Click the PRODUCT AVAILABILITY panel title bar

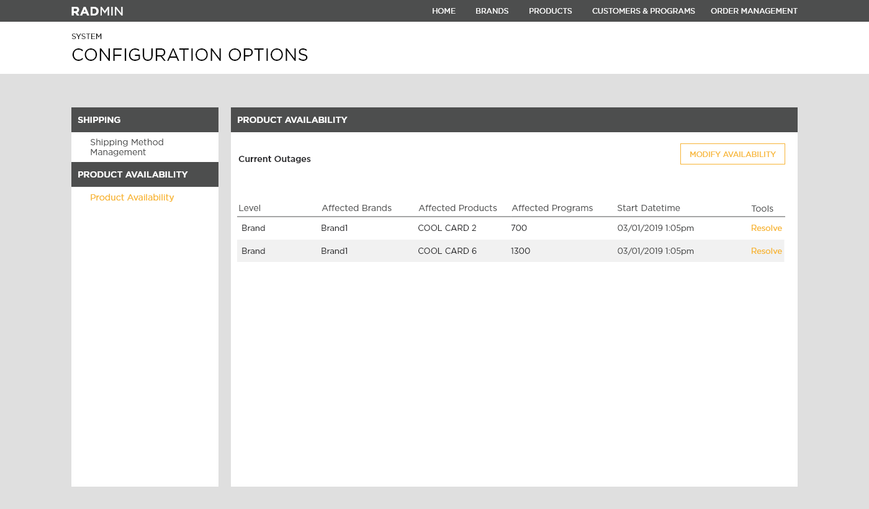[292, 119]
